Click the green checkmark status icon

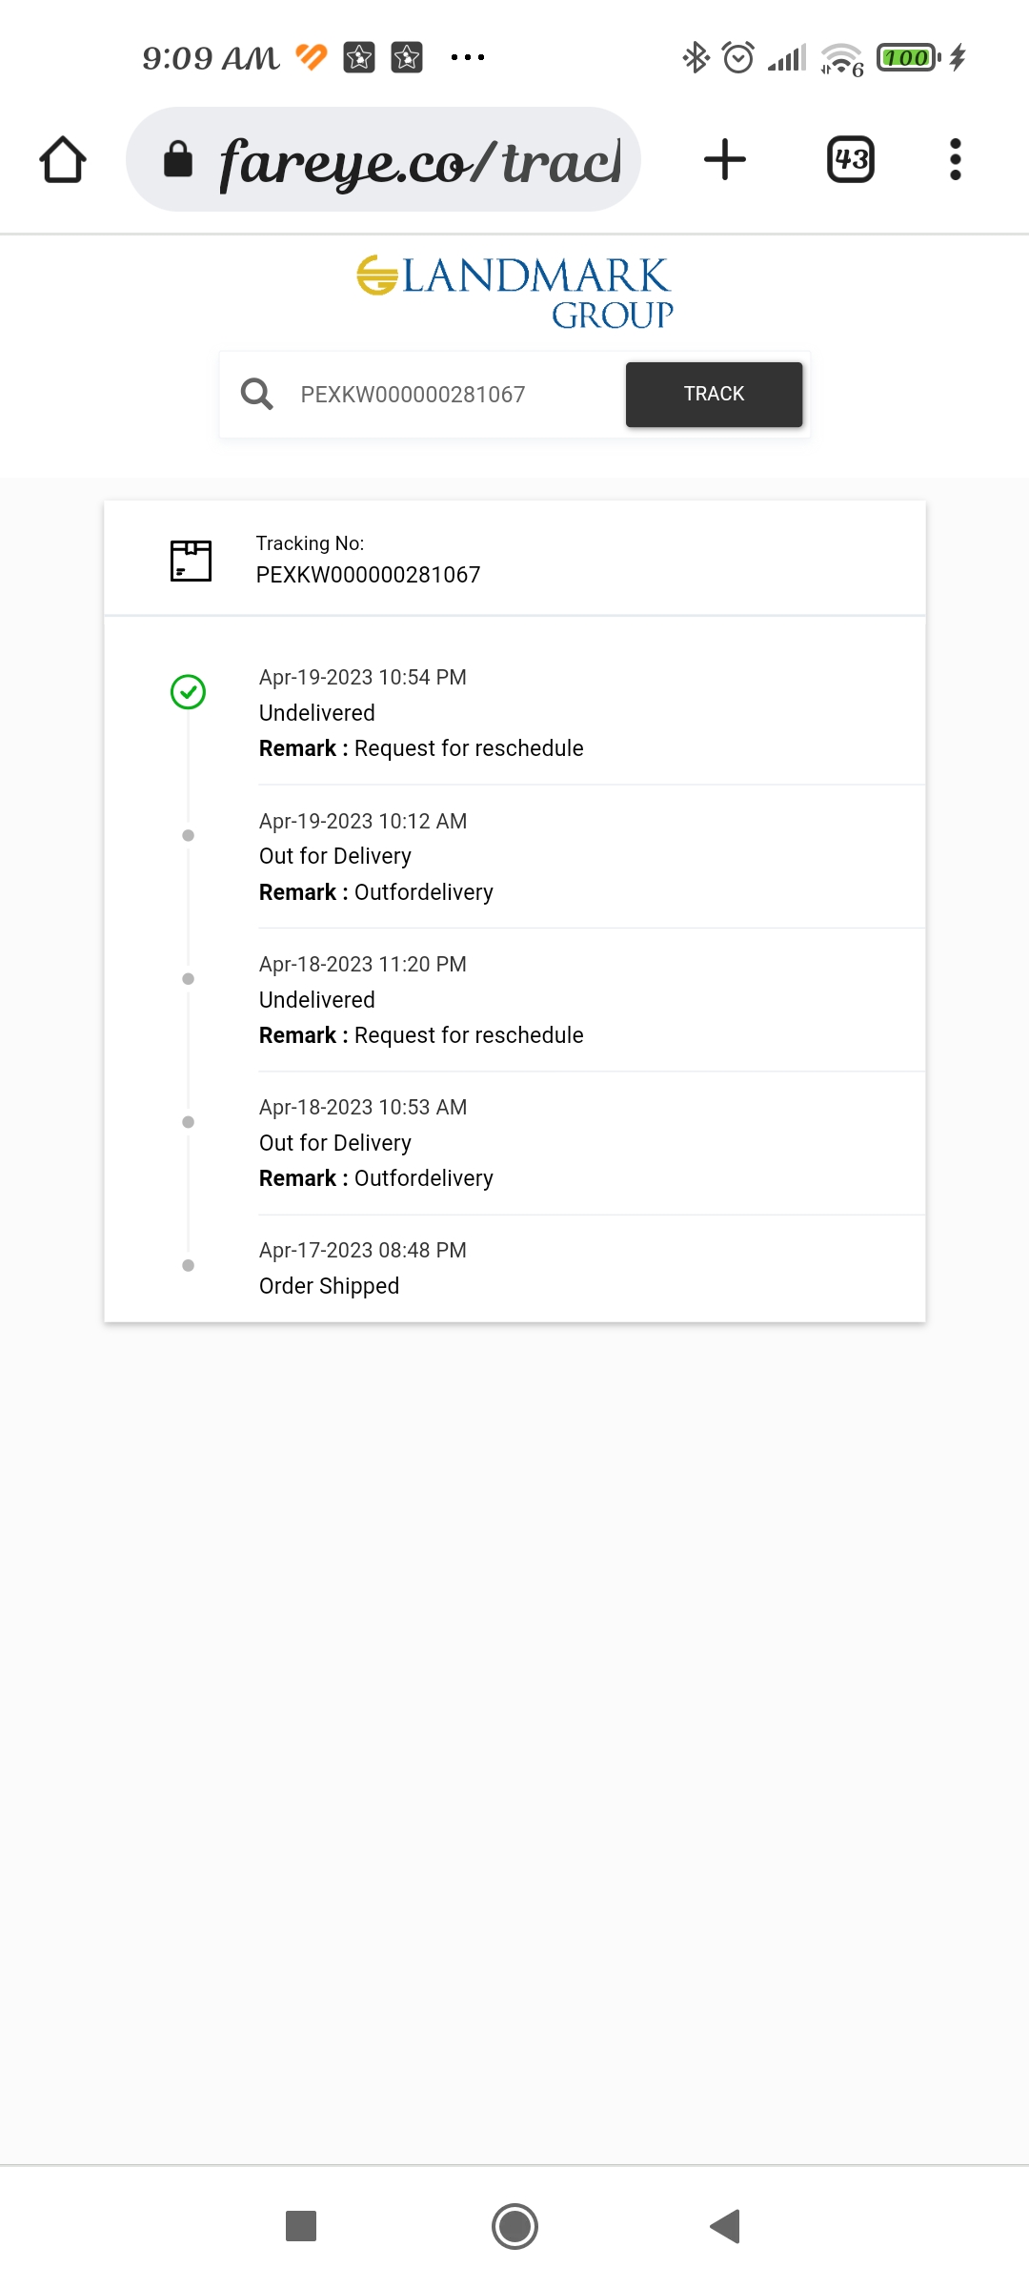pyautogui.click(x=188, y=692)
